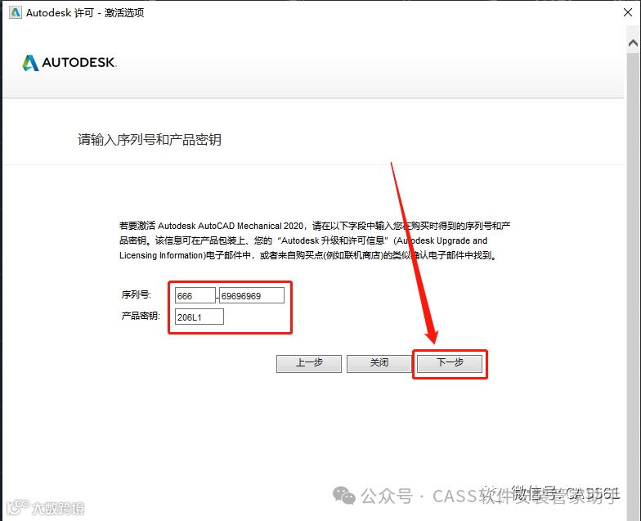The height and width of the screenshot is (521, 641).
Task: Click the Licensing Information paragraph line
Action: coord(309,255)
